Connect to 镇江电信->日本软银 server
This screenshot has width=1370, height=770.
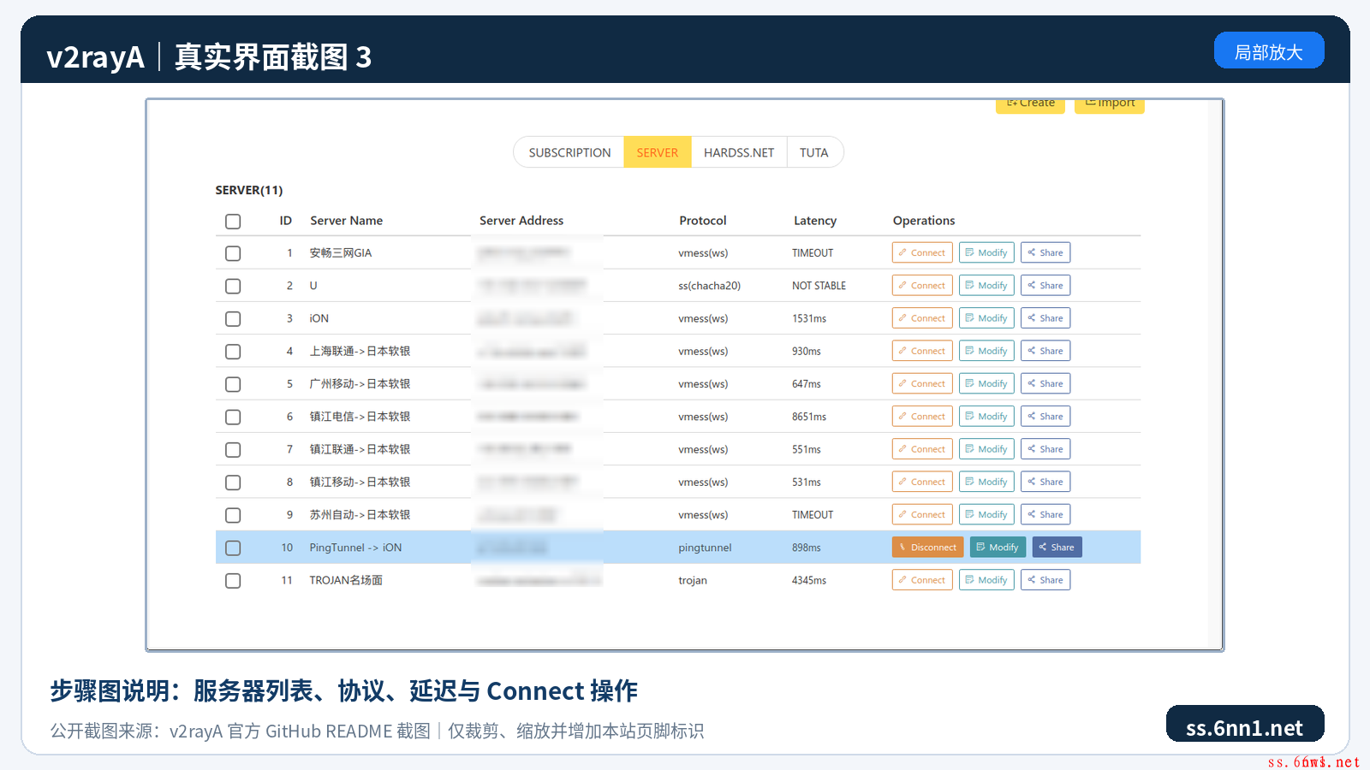922,417
